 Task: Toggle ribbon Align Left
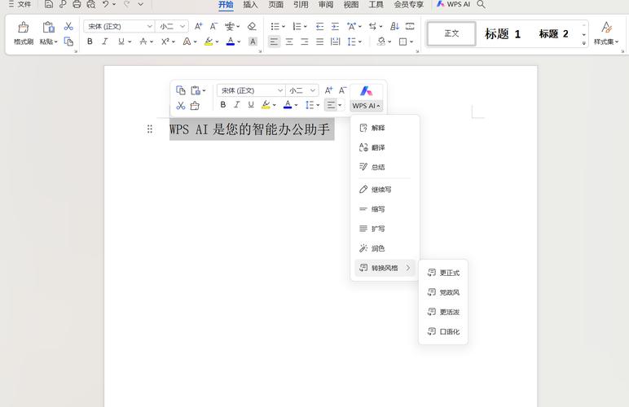click(x=274, y=42)
